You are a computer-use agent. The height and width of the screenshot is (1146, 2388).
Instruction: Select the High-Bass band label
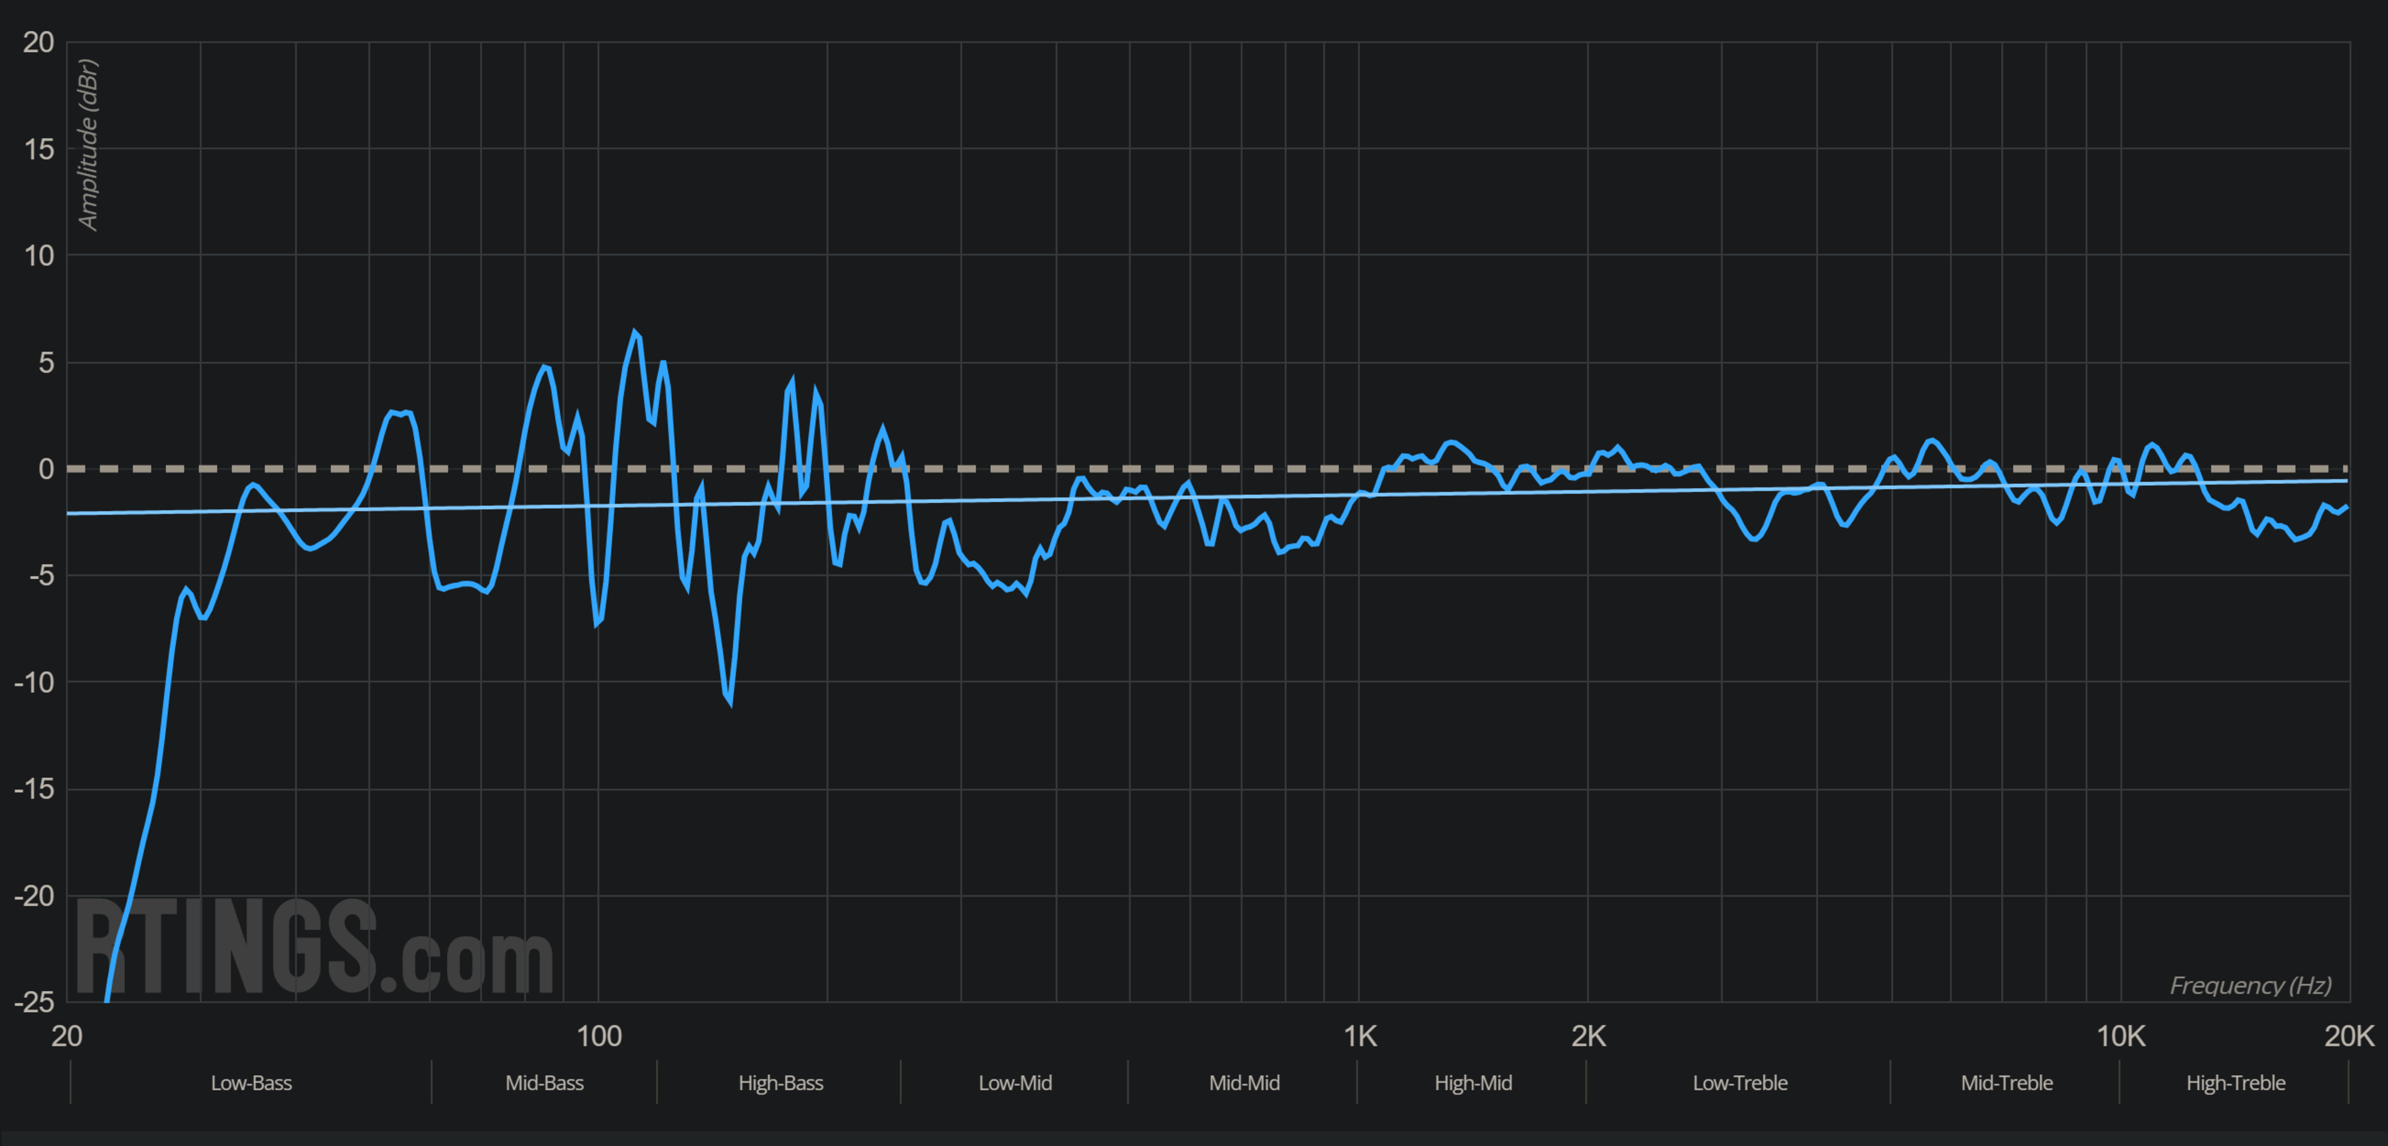[x=780, y=1082]
